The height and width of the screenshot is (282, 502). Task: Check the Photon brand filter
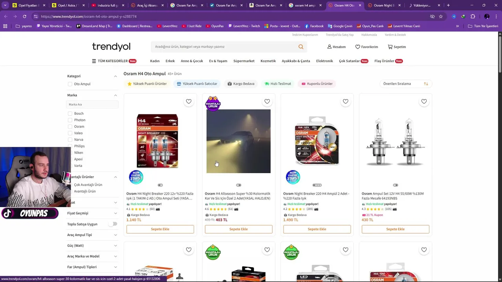[x=70, y=120]
